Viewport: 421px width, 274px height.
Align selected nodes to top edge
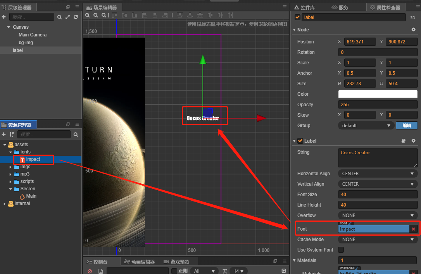[x=114, y=15]
